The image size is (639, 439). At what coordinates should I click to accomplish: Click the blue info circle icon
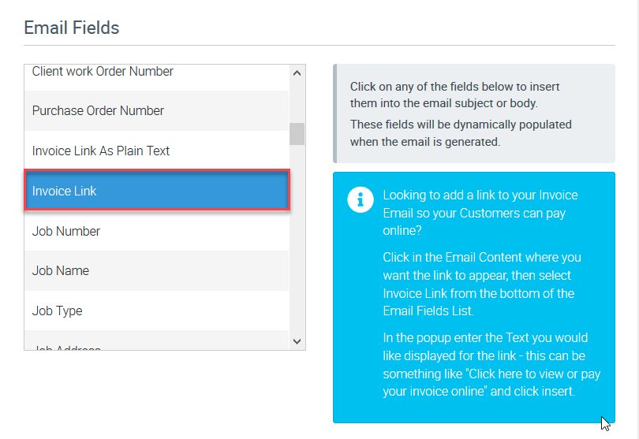[361, 199]
